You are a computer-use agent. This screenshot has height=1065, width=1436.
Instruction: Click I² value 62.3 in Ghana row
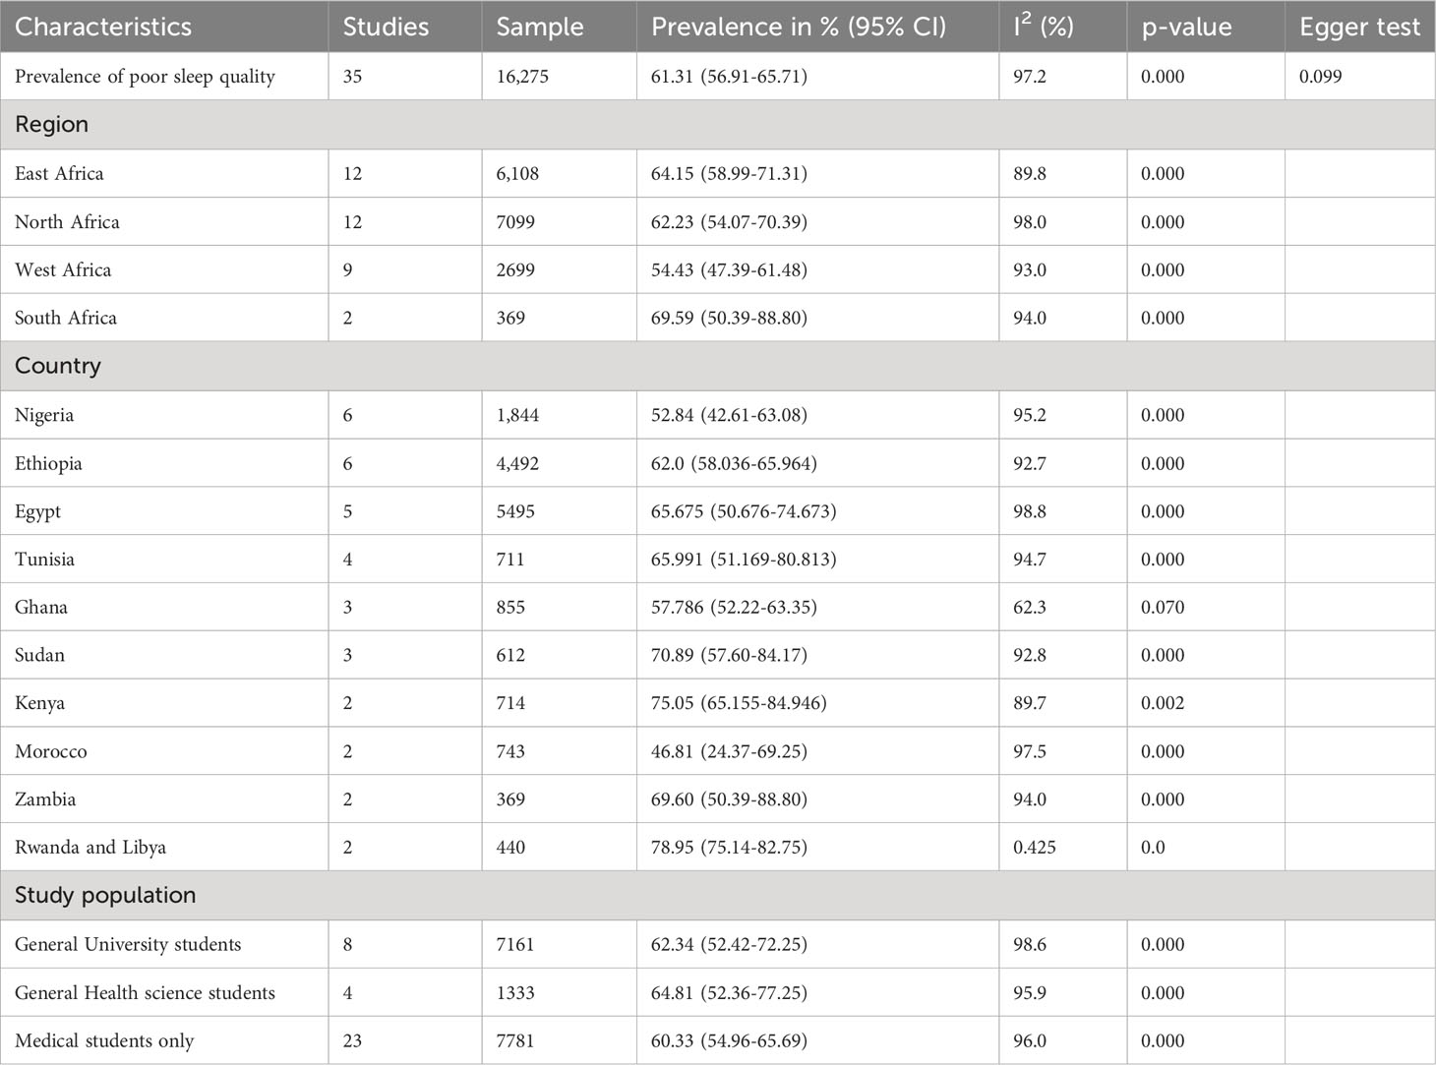tap(1030, 608)
